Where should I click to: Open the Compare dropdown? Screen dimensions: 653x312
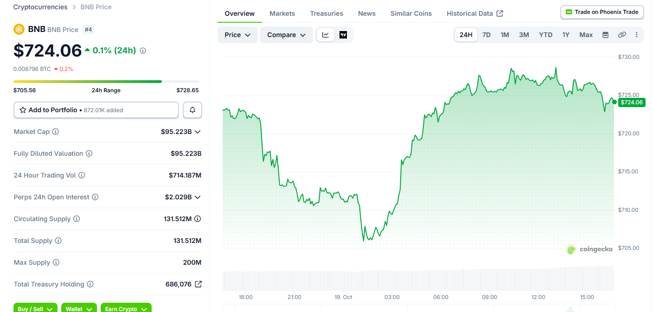(x=286, y=35)
